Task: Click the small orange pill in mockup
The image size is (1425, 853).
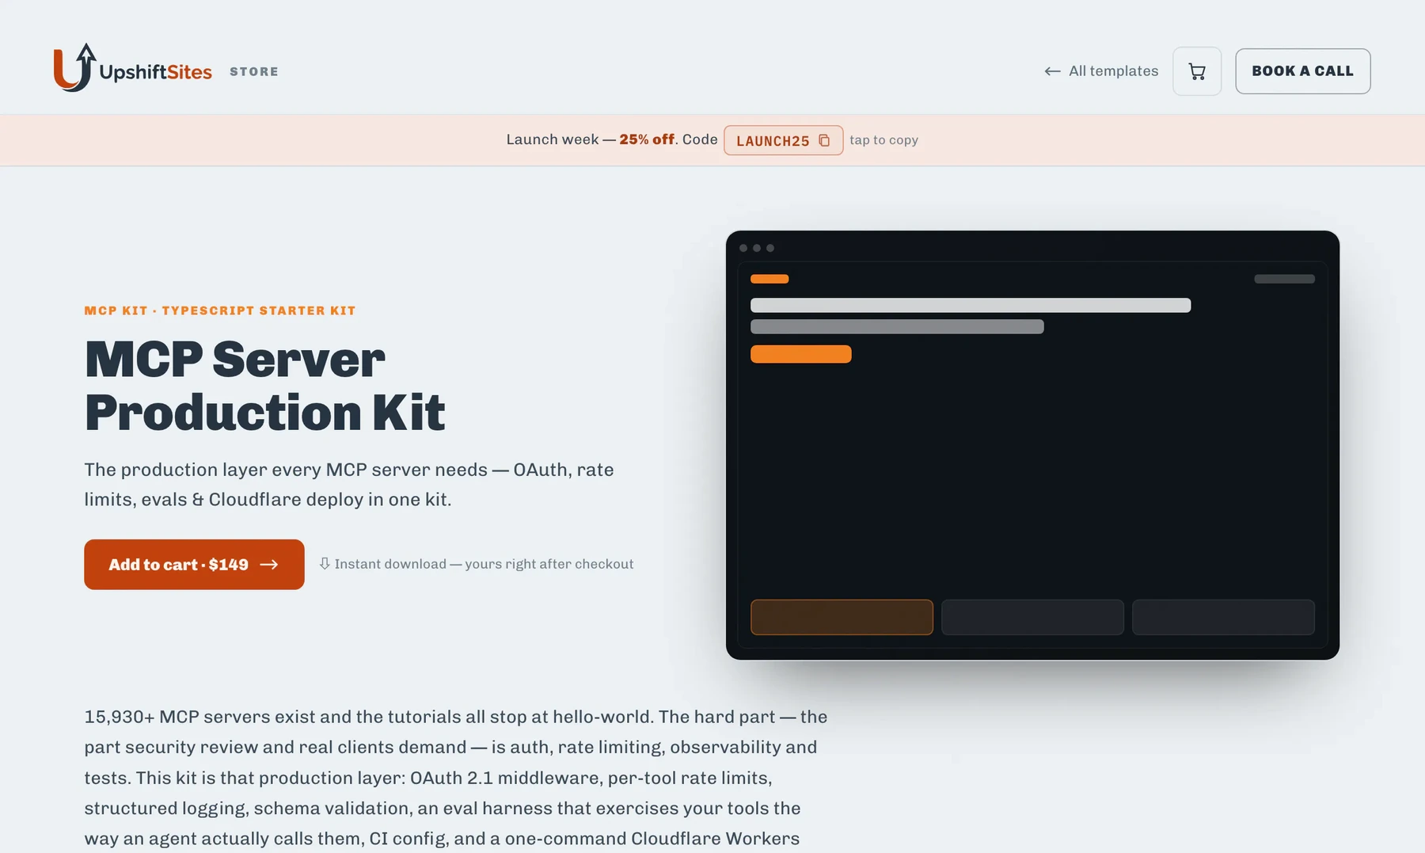Action: (x=769, y=279)
